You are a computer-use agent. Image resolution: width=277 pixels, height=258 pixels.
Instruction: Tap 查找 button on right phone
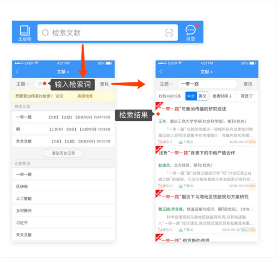pos(248,84)
